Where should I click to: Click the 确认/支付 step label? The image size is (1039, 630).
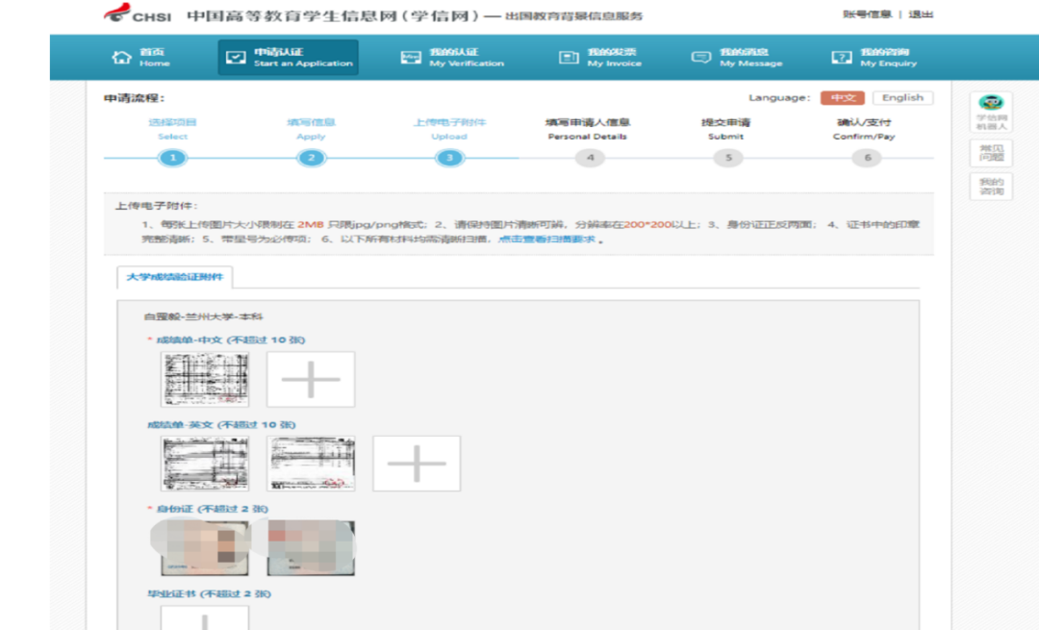pyautogui.click(x=864, y=122)
